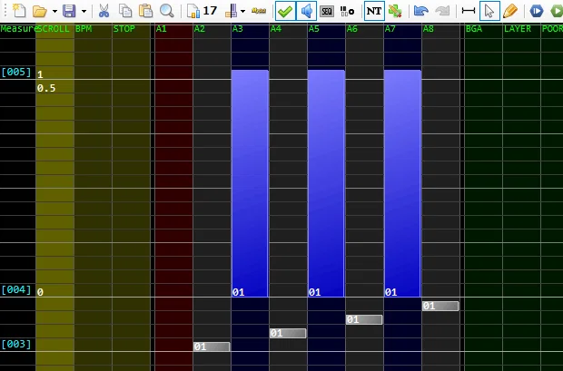Select the 01 note in column A8

click(x=440, y=306)
